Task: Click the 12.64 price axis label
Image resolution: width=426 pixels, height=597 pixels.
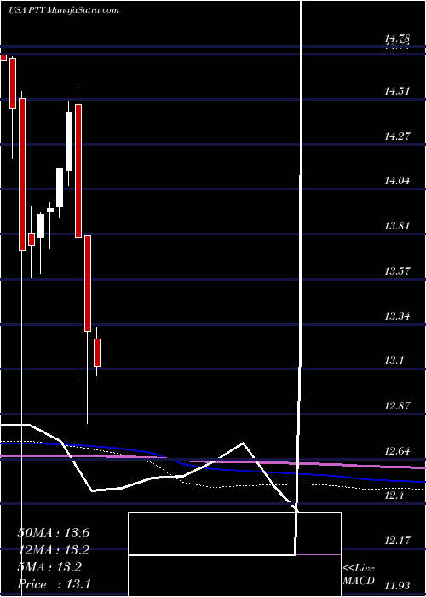Action: point(397,451)
